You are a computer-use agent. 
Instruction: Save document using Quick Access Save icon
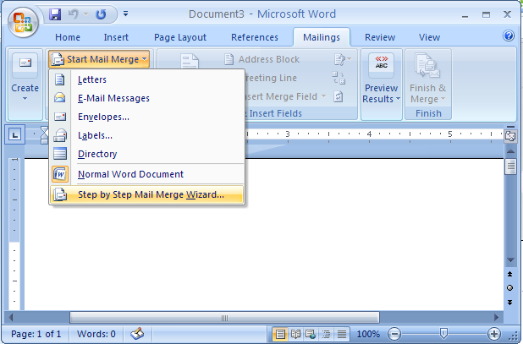pos(56,14)
